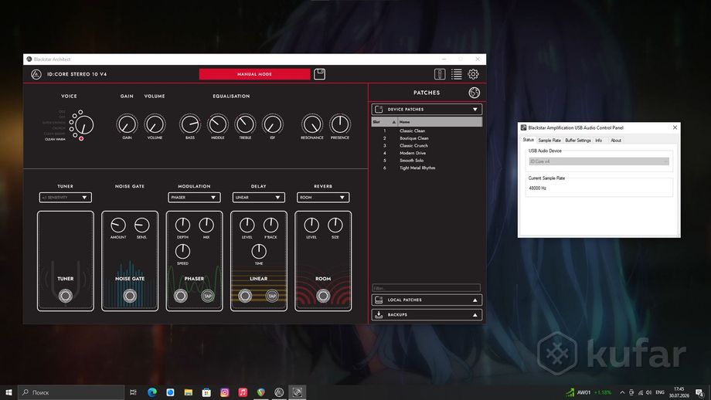Viewport: 711px width, 400px height.
Task: Click the folder icon next to Device Patches
Action: [379, 109]
